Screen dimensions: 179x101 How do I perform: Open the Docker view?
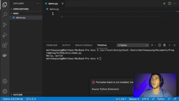tap(5, 55)
